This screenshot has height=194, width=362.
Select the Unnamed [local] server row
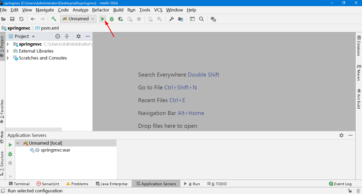click(66, 143)
